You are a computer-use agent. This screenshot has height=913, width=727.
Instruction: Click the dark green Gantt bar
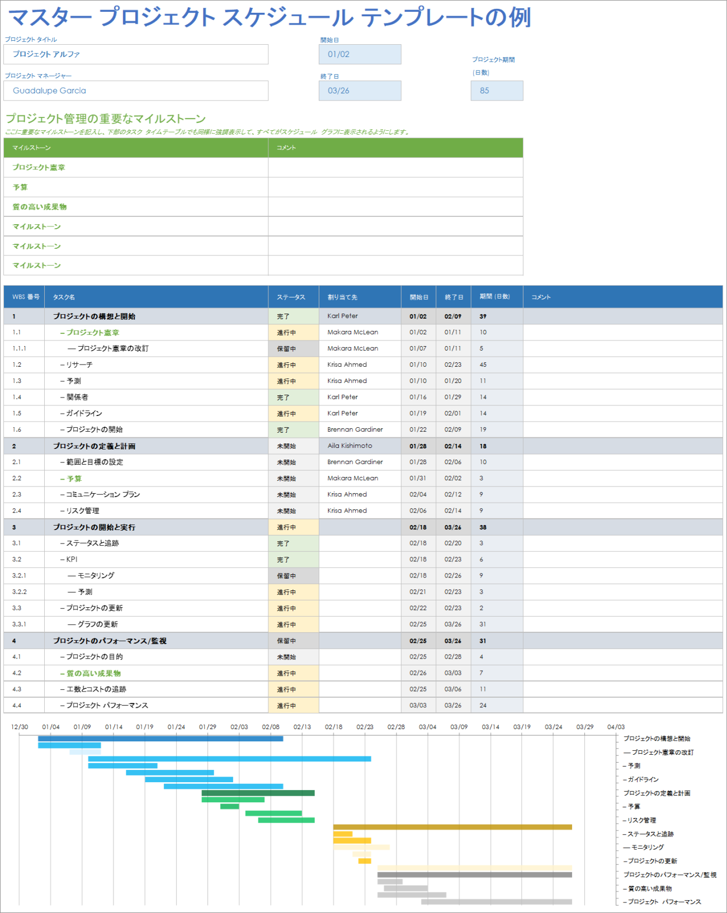click(258, 793)
